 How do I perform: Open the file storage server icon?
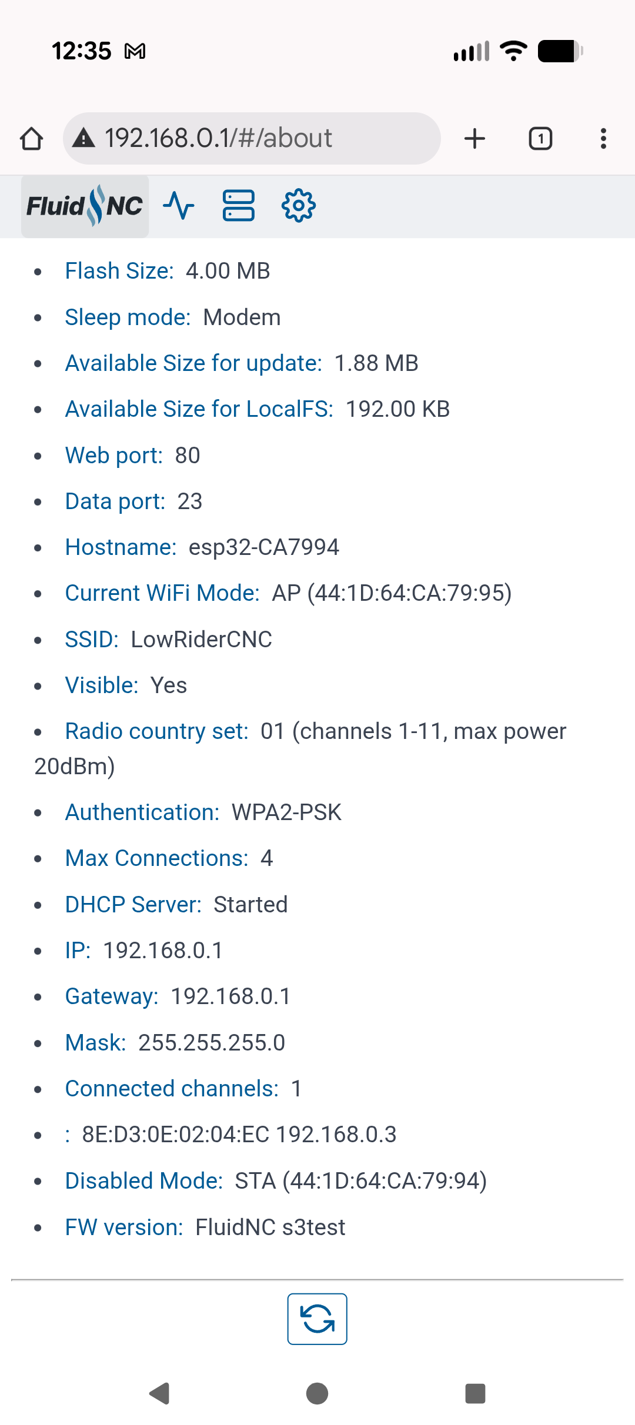tap(239, 206)
